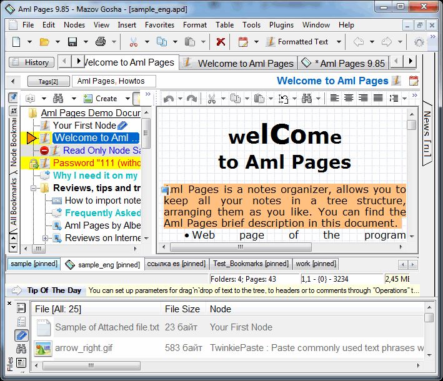Click the line spacing icon

[x=394, y=98]
